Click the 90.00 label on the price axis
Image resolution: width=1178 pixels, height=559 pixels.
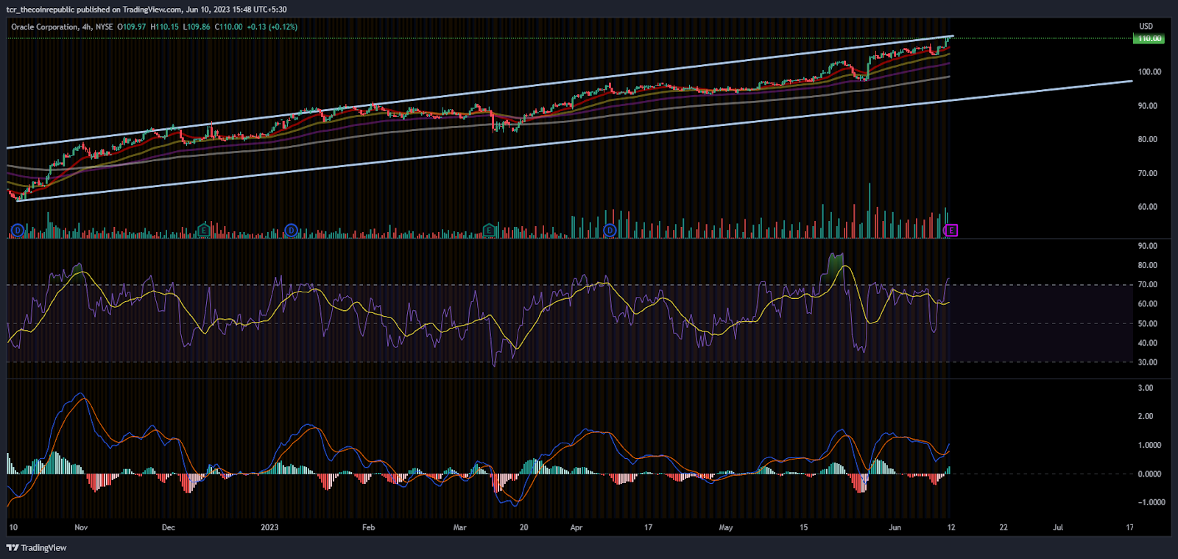1147,106
